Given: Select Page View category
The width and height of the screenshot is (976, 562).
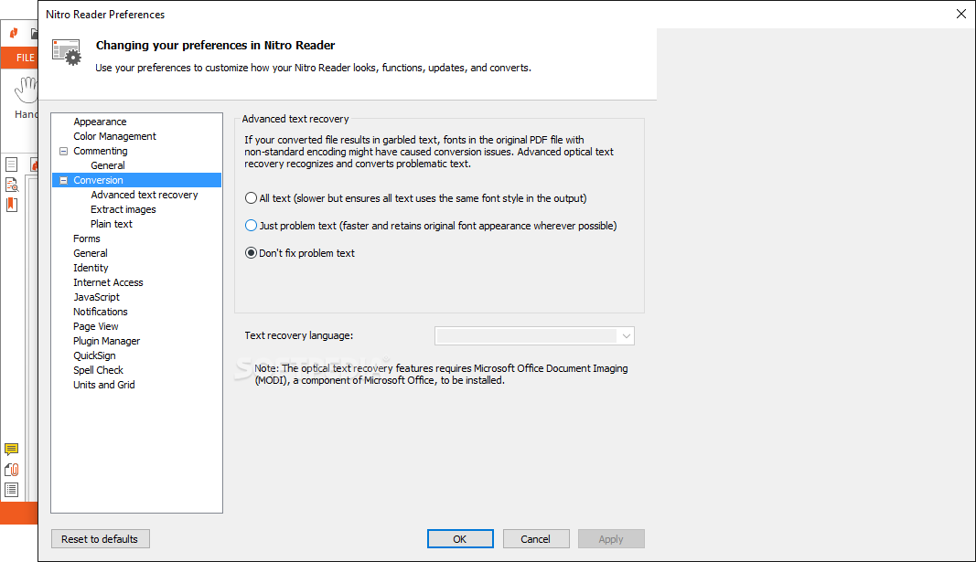Looking at the screenshot, I should (x=96, y=326).
